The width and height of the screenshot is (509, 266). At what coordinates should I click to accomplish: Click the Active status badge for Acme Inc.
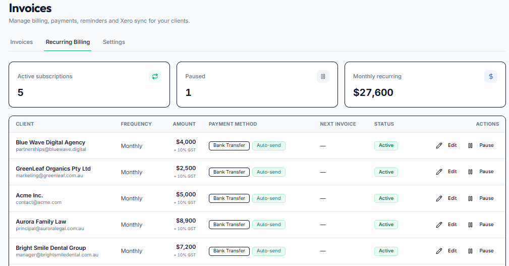(x=386, y=198)
